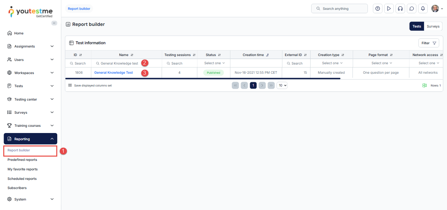
Task: Open the video tutorials play icon
Action: [389, 9]
